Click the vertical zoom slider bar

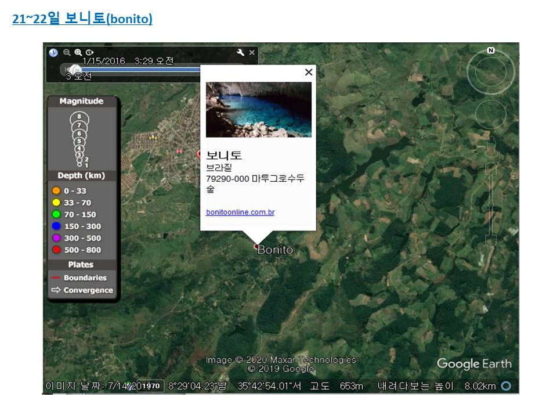coord(491,204)
